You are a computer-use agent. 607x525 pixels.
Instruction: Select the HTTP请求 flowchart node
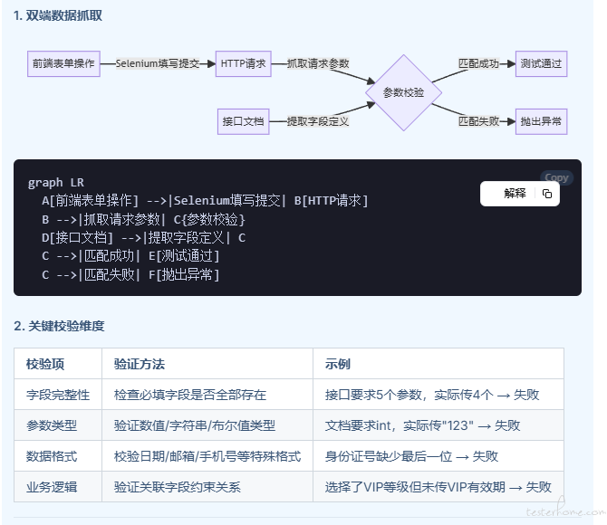[243, 63]
